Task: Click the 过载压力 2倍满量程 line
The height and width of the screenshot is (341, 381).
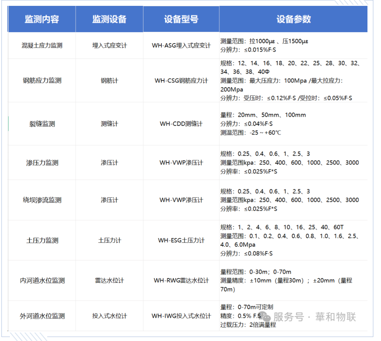Action: [x=248, y=325]
